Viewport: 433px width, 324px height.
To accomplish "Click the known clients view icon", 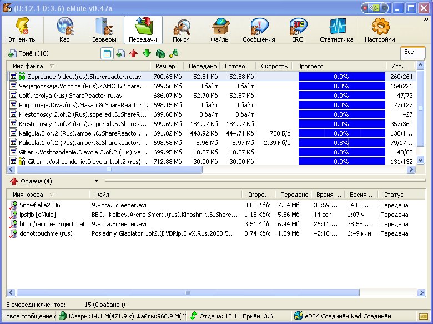I will [174, 53].
